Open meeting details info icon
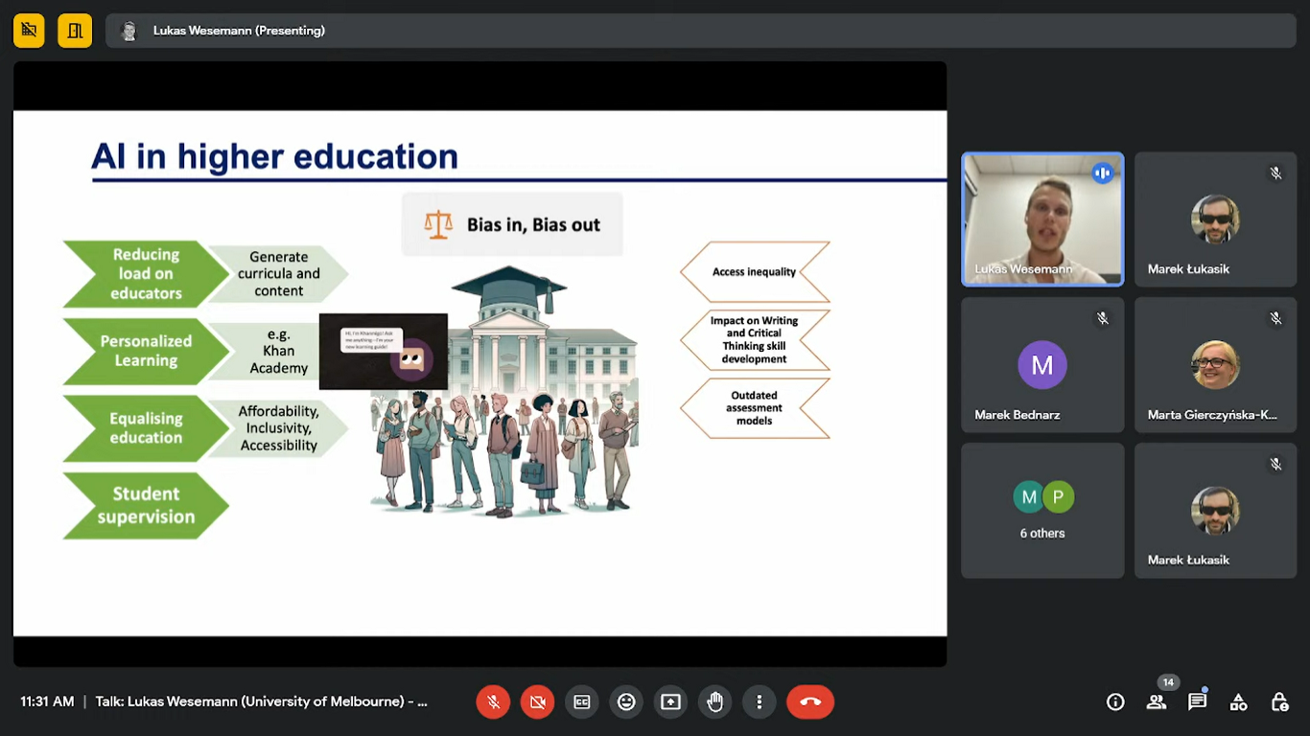Viewport: 1310px width, 736px height. click(x=1115, y=701)
